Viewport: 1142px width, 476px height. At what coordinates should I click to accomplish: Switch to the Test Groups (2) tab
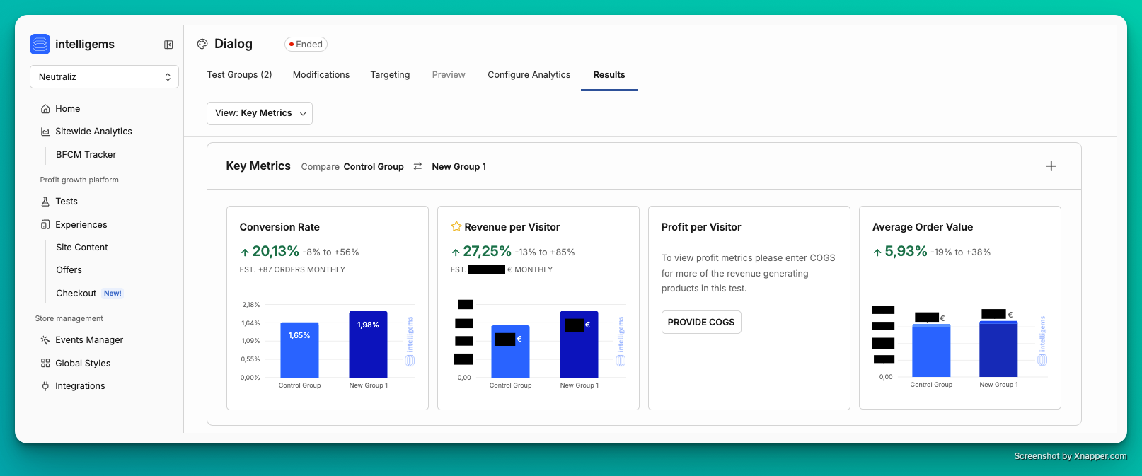pyautogui.click(x=239, y=75)
